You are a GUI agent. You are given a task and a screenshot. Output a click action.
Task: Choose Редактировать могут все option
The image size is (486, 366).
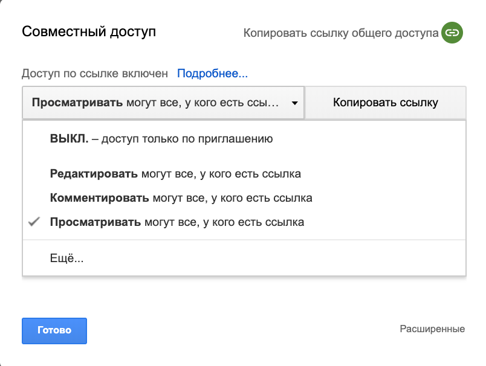tap(244, 174)
